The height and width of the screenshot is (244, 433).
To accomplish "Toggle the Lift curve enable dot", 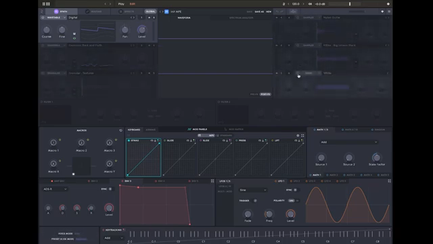I will point(272,140).
